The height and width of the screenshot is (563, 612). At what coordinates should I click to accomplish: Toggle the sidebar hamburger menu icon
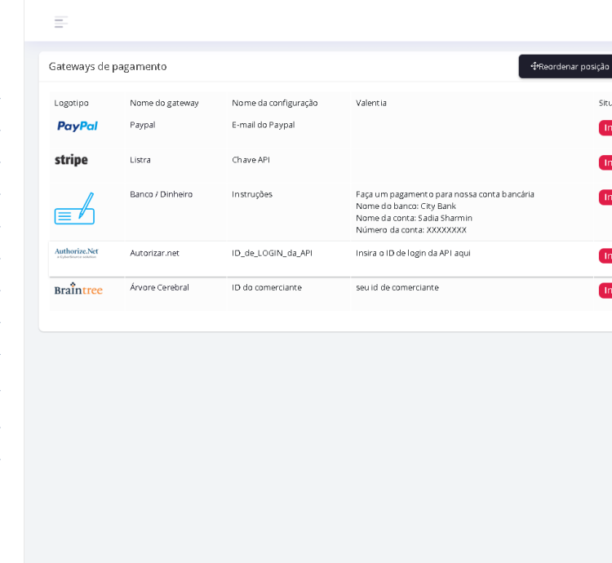60,22
